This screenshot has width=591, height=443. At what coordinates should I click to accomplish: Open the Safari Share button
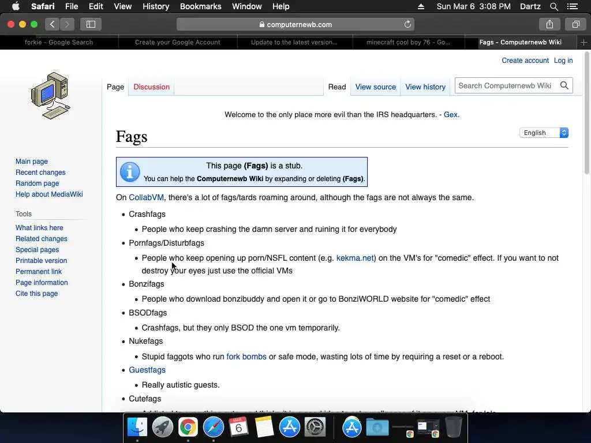tap(549, 24)
